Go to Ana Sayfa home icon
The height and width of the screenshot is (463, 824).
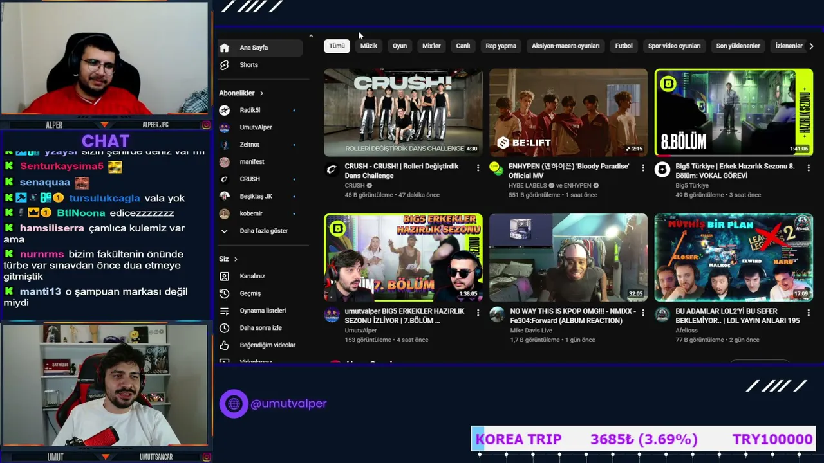click(x=224, y=48)
